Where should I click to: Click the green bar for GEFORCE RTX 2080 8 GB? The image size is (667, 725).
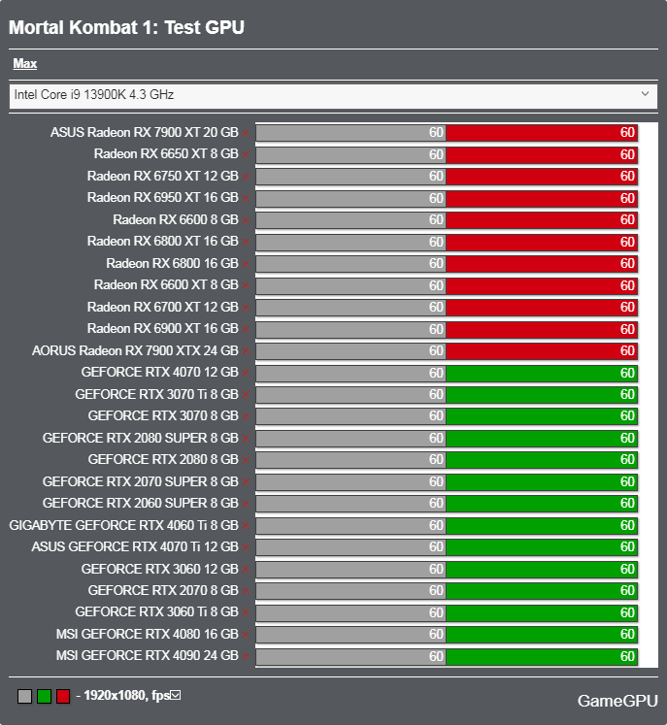click(542, 460)
